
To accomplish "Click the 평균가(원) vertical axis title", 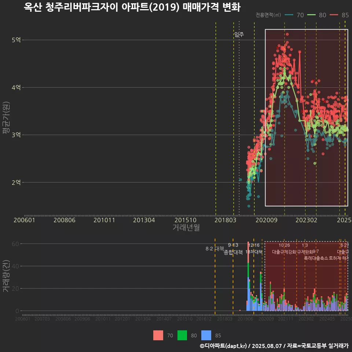I will tap(6, 118).
